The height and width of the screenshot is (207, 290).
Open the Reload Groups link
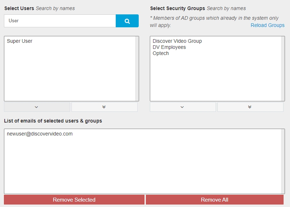pyautogui.click(x=267, y=25)
